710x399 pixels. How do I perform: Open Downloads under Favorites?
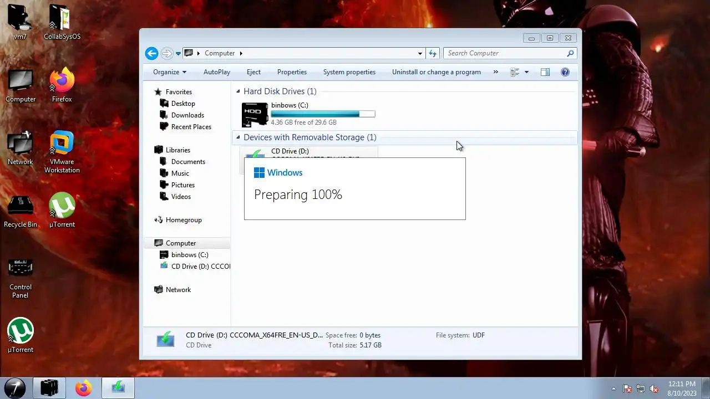[x=187, y=115]
